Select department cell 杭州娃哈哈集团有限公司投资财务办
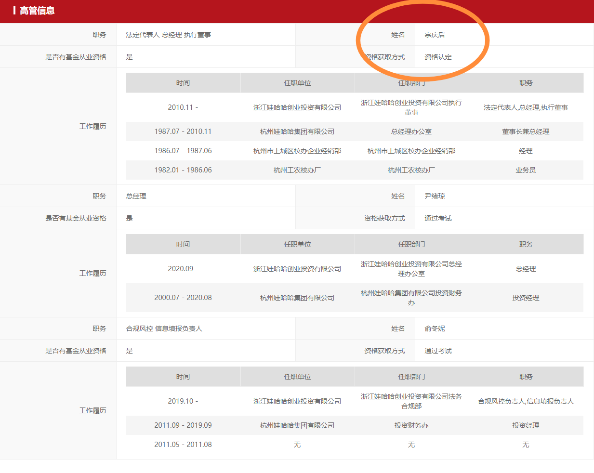Viewport: 594px width, 473px height. pyautogui.click(x=411, y=298)
